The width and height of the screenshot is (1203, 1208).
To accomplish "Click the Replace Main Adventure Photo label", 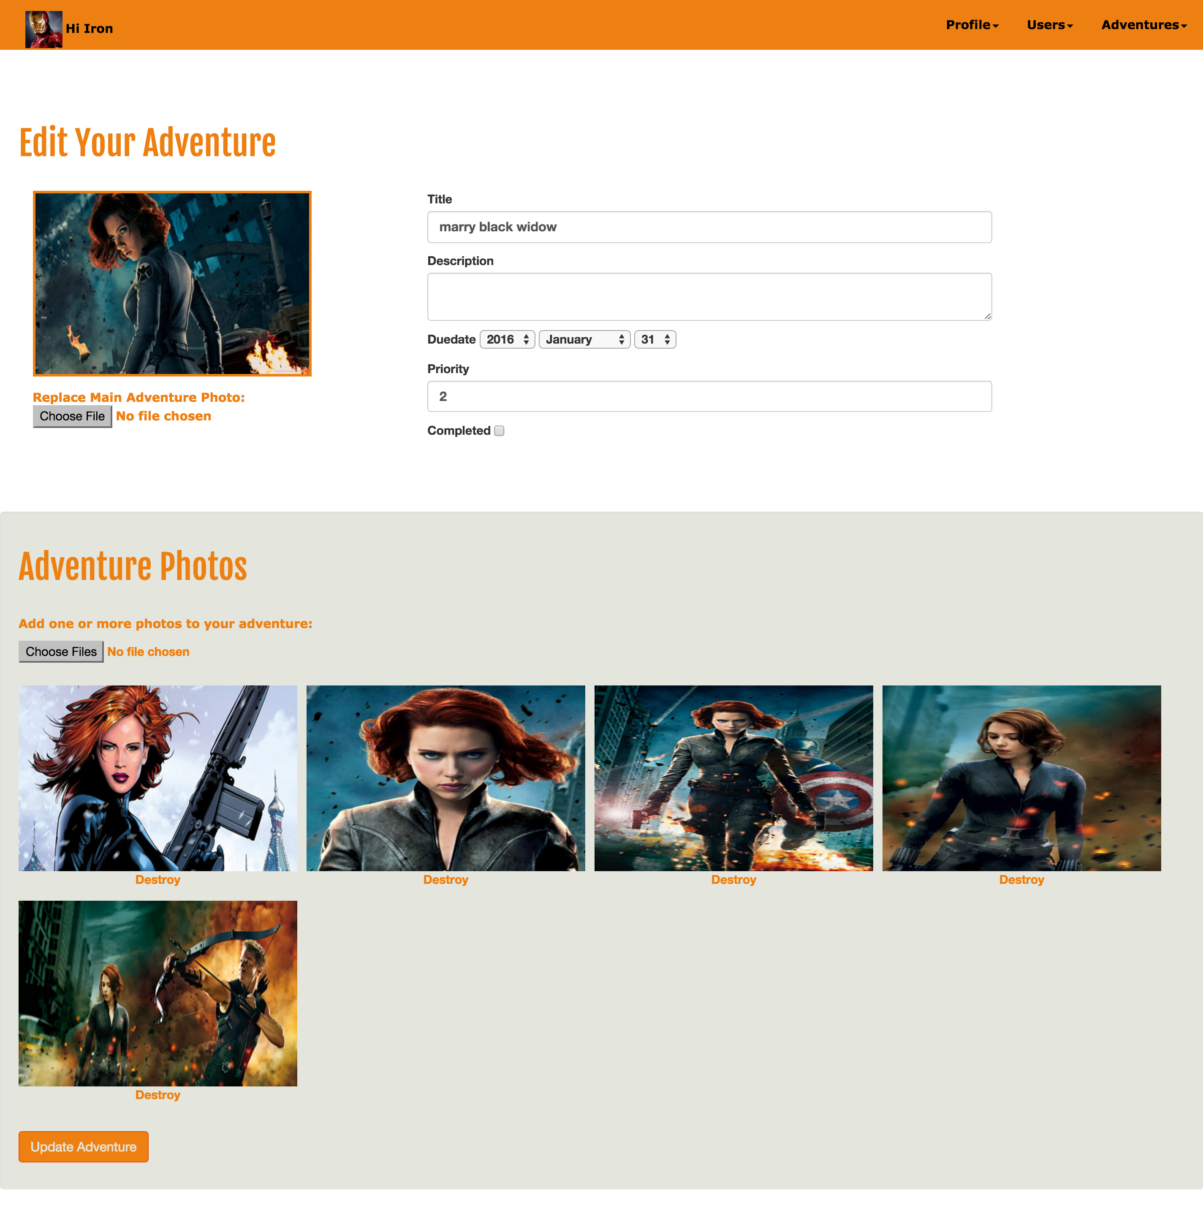I will point(139,398).
